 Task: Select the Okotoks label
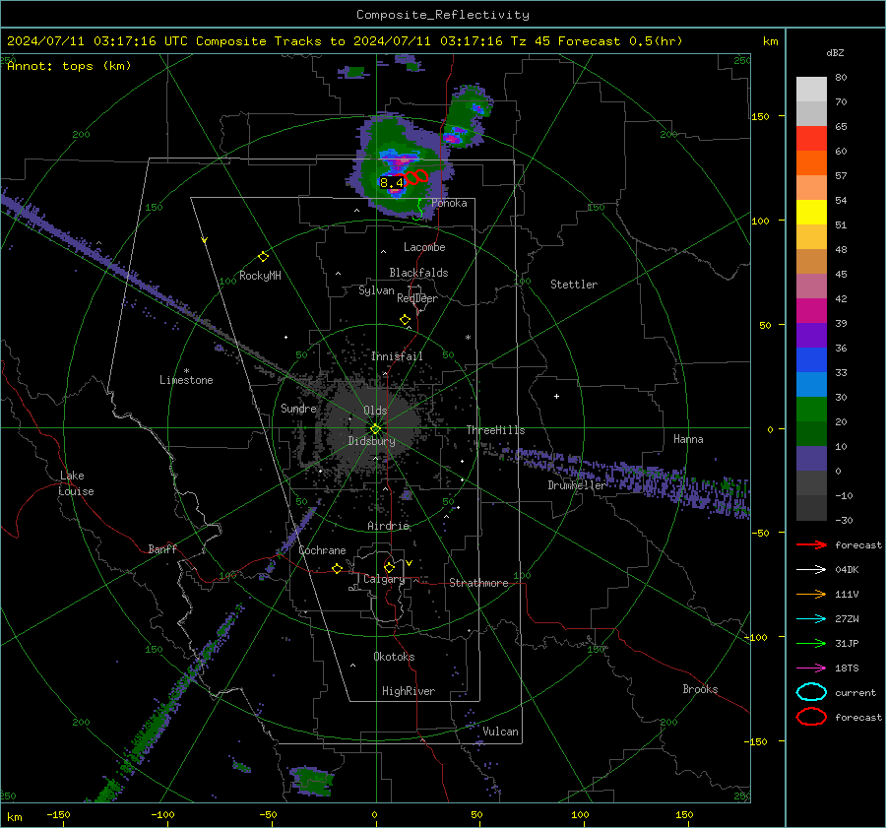coord(394,657)
